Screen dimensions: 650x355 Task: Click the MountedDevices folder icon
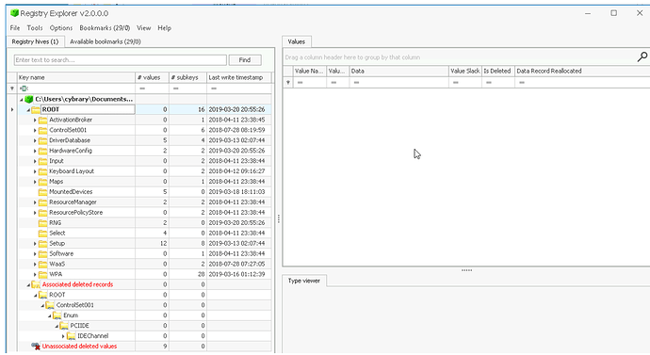pos(42,192)
